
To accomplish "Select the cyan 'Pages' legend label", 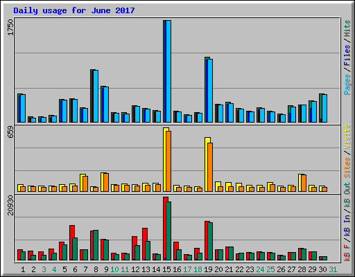I will click(x=347, y=84).
